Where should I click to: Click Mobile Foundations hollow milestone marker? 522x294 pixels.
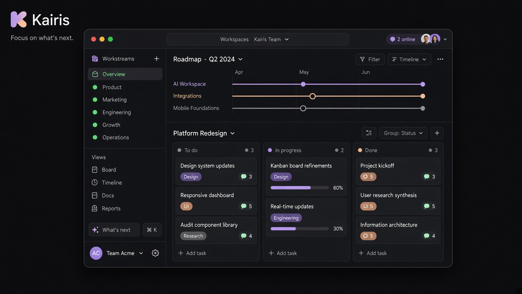click(303, 108)
